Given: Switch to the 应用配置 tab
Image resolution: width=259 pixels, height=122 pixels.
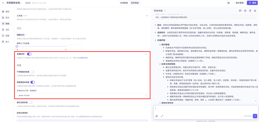Looking at the screenshot, I should point(124,3).
